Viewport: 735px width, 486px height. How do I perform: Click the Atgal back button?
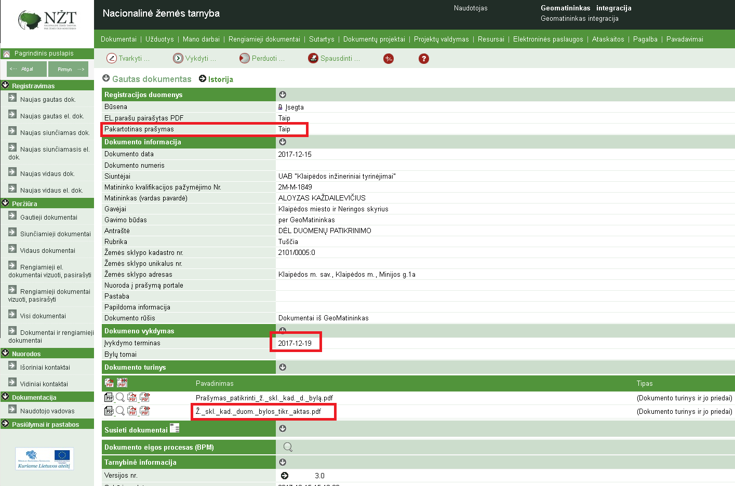click(x=26, y=69)
